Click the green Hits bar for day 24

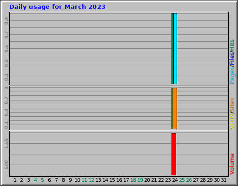pos(172,48)
